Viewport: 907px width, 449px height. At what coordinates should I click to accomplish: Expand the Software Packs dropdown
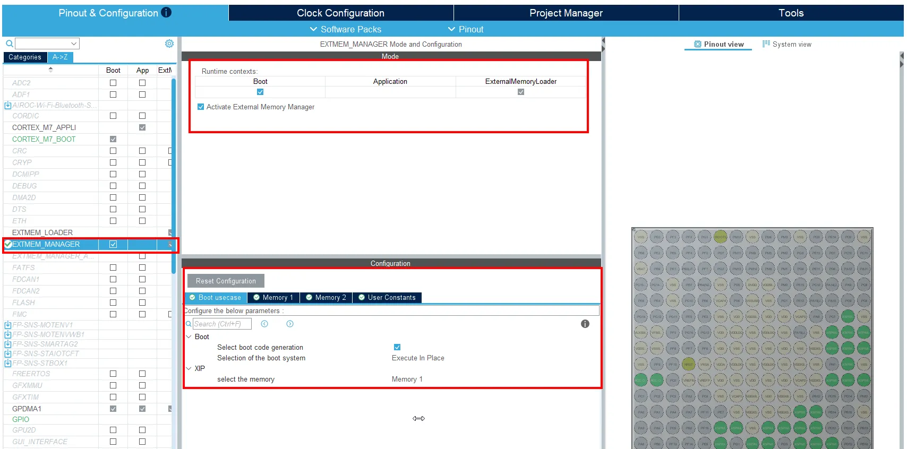[x=346, y=29]
